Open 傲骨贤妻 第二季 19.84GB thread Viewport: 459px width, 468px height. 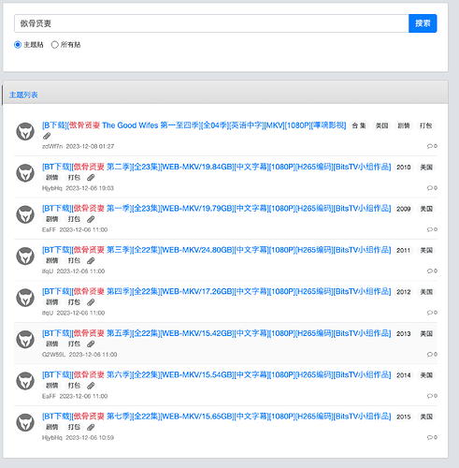tap(216, 167)
